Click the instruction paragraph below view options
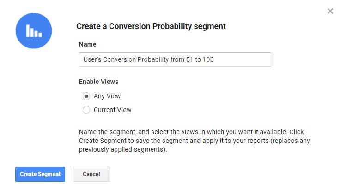 point(191,141)
